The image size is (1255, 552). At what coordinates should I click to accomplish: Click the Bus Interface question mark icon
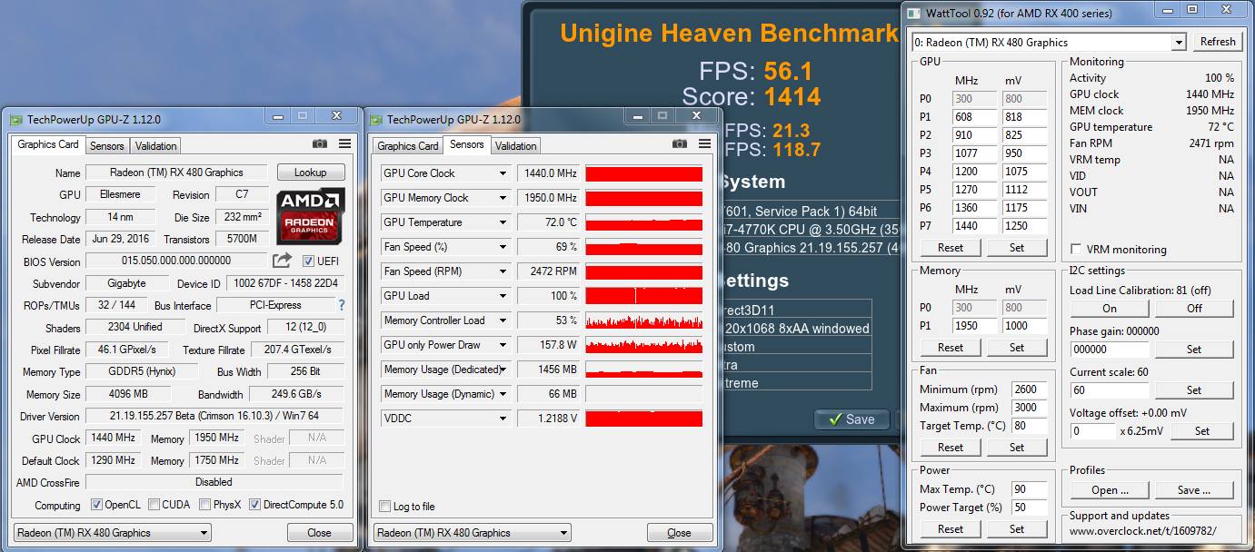coord(342,305)
